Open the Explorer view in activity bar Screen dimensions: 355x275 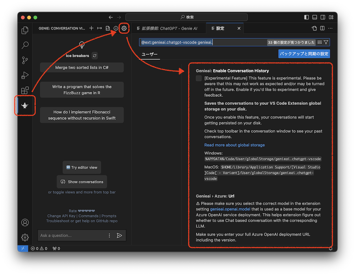25,30
